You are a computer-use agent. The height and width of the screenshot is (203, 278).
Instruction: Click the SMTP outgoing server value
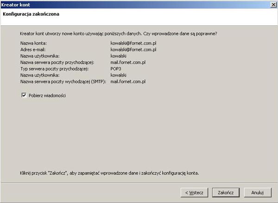pos(128,81)
